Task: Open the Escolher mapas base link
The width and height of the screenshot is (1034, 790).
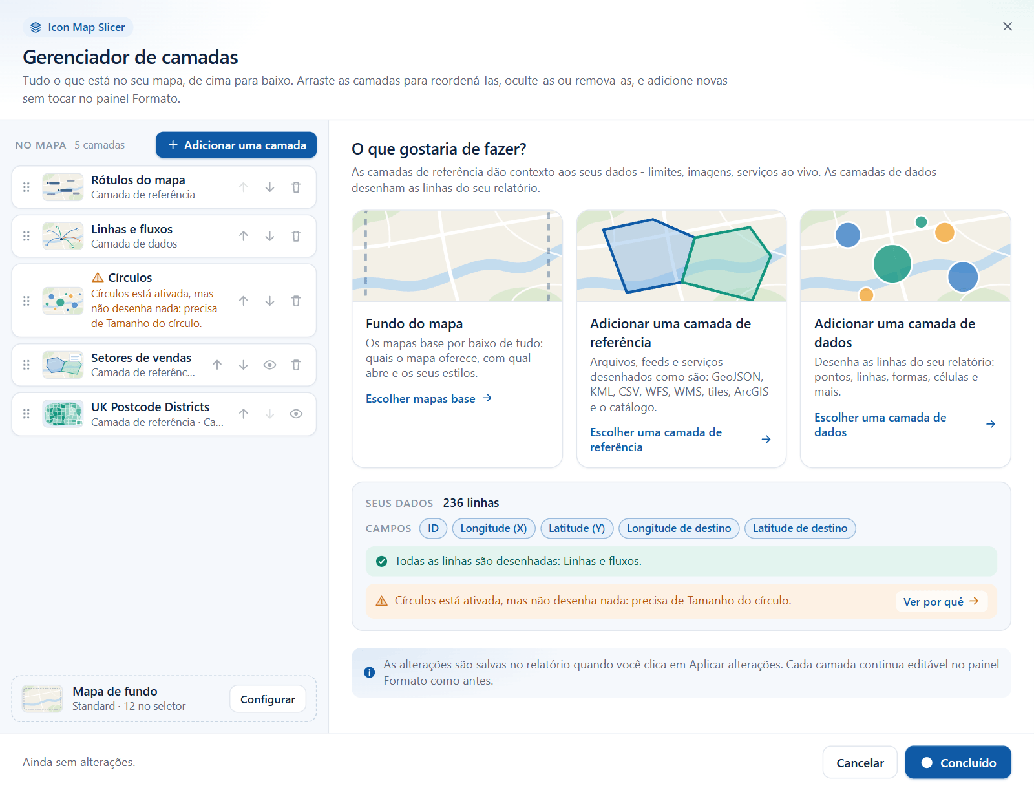Action: point(429,399)
